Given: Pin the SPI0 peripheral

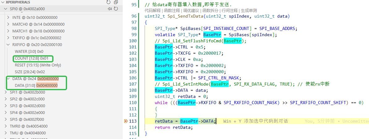Looking at the screenshot, I should (110, 9).
